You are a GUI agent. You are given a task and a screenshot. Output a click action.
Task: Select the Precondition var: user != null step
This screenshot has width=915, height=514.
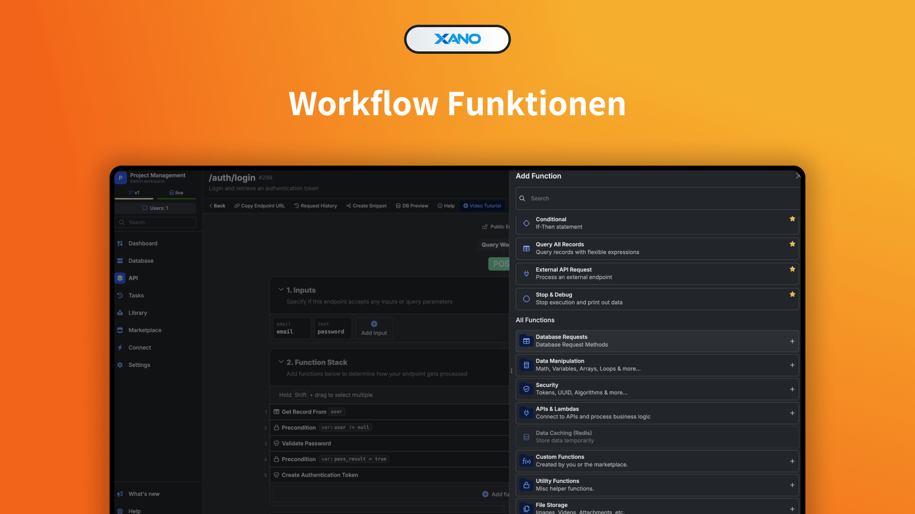pos(390,427)
